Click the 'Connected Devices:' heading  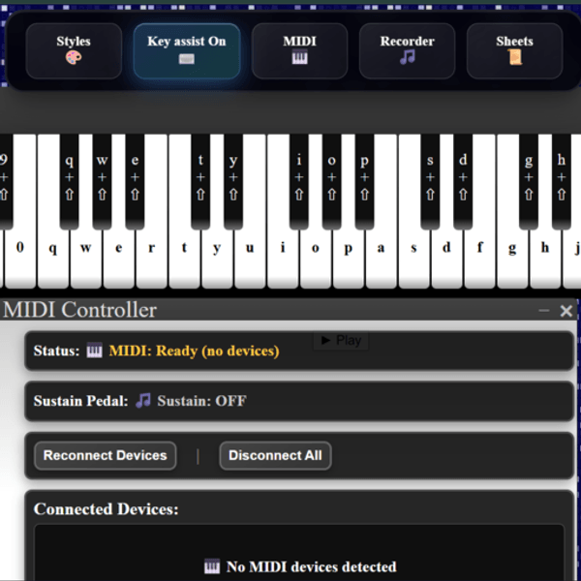(106, 509)
